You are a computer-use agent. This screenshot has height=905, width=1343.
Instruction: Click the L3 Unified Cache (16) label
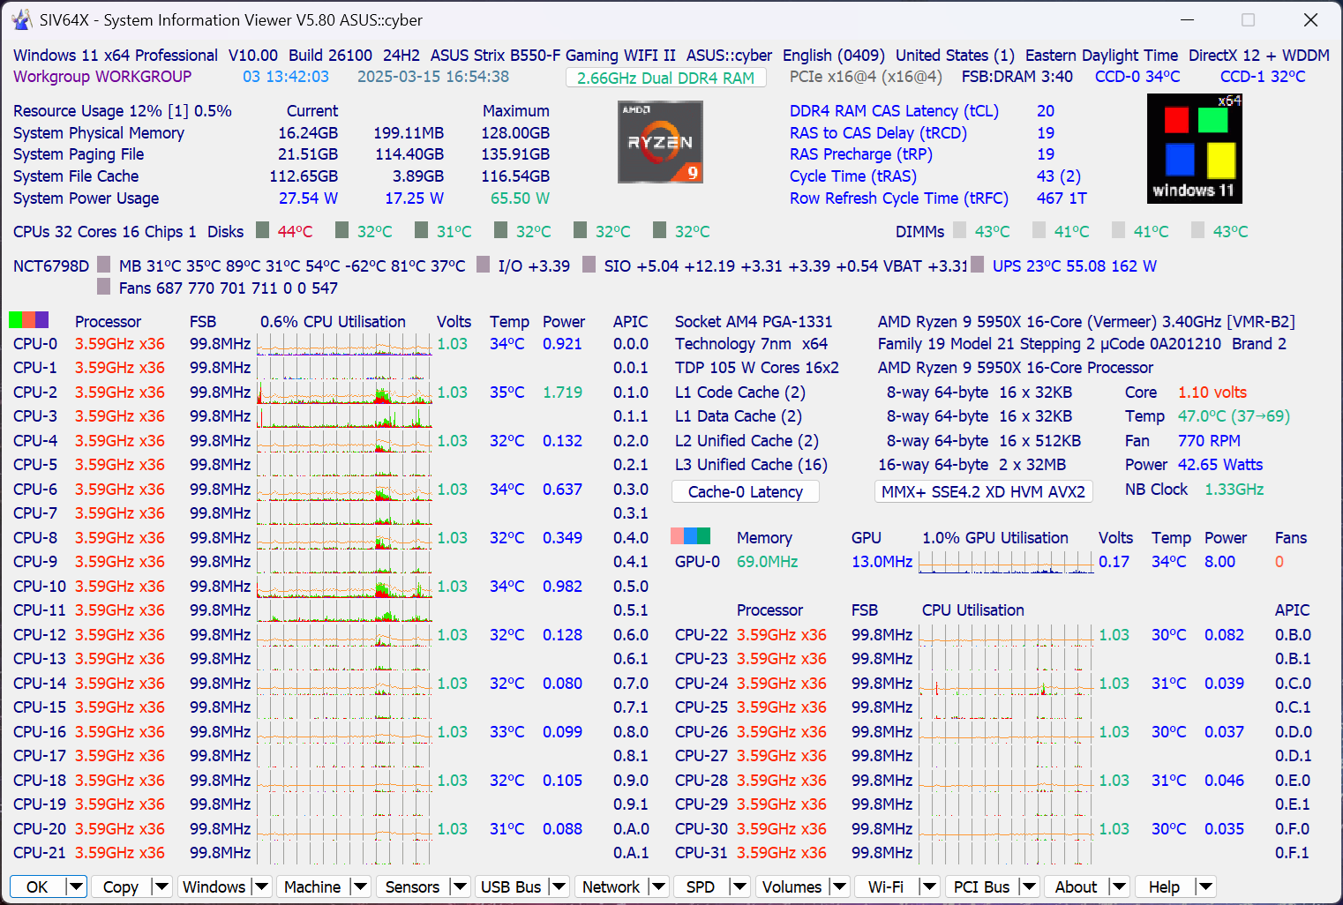[751, 464]
